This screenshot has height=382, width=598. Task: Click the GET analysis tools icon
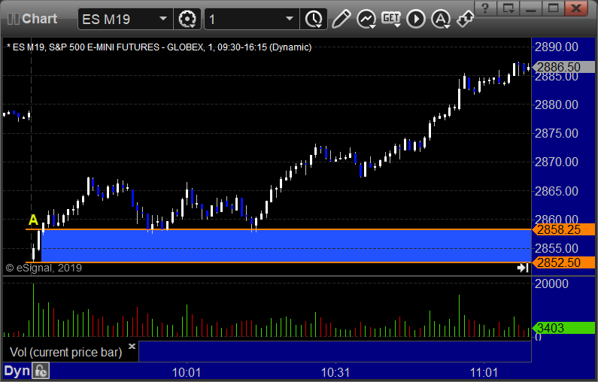[x=391, y=19]
